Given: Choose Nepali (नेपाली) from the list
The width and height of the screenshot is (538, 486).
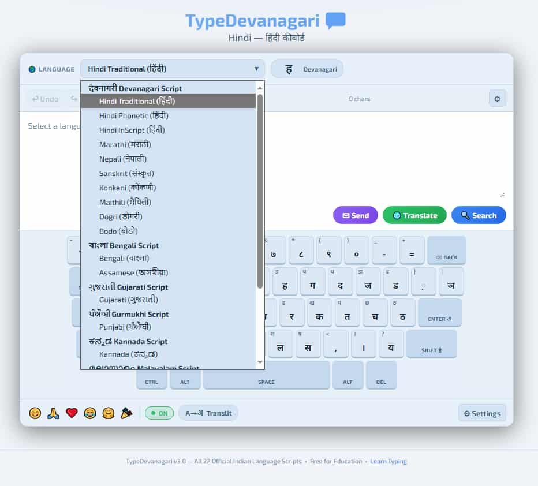Looking at the screenshot, I should coord(168,159).
